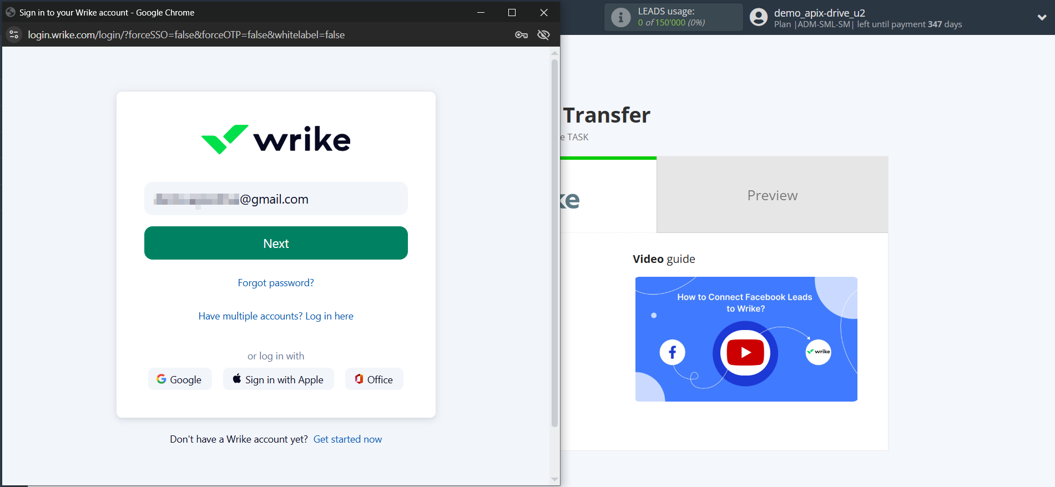
Task: Expand the account dropdown chevron
Action: point(1042,17)
